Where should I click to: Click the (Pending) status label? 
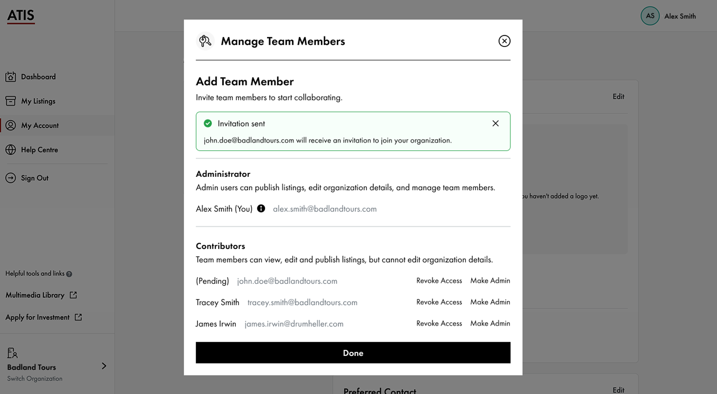(212, 281)
